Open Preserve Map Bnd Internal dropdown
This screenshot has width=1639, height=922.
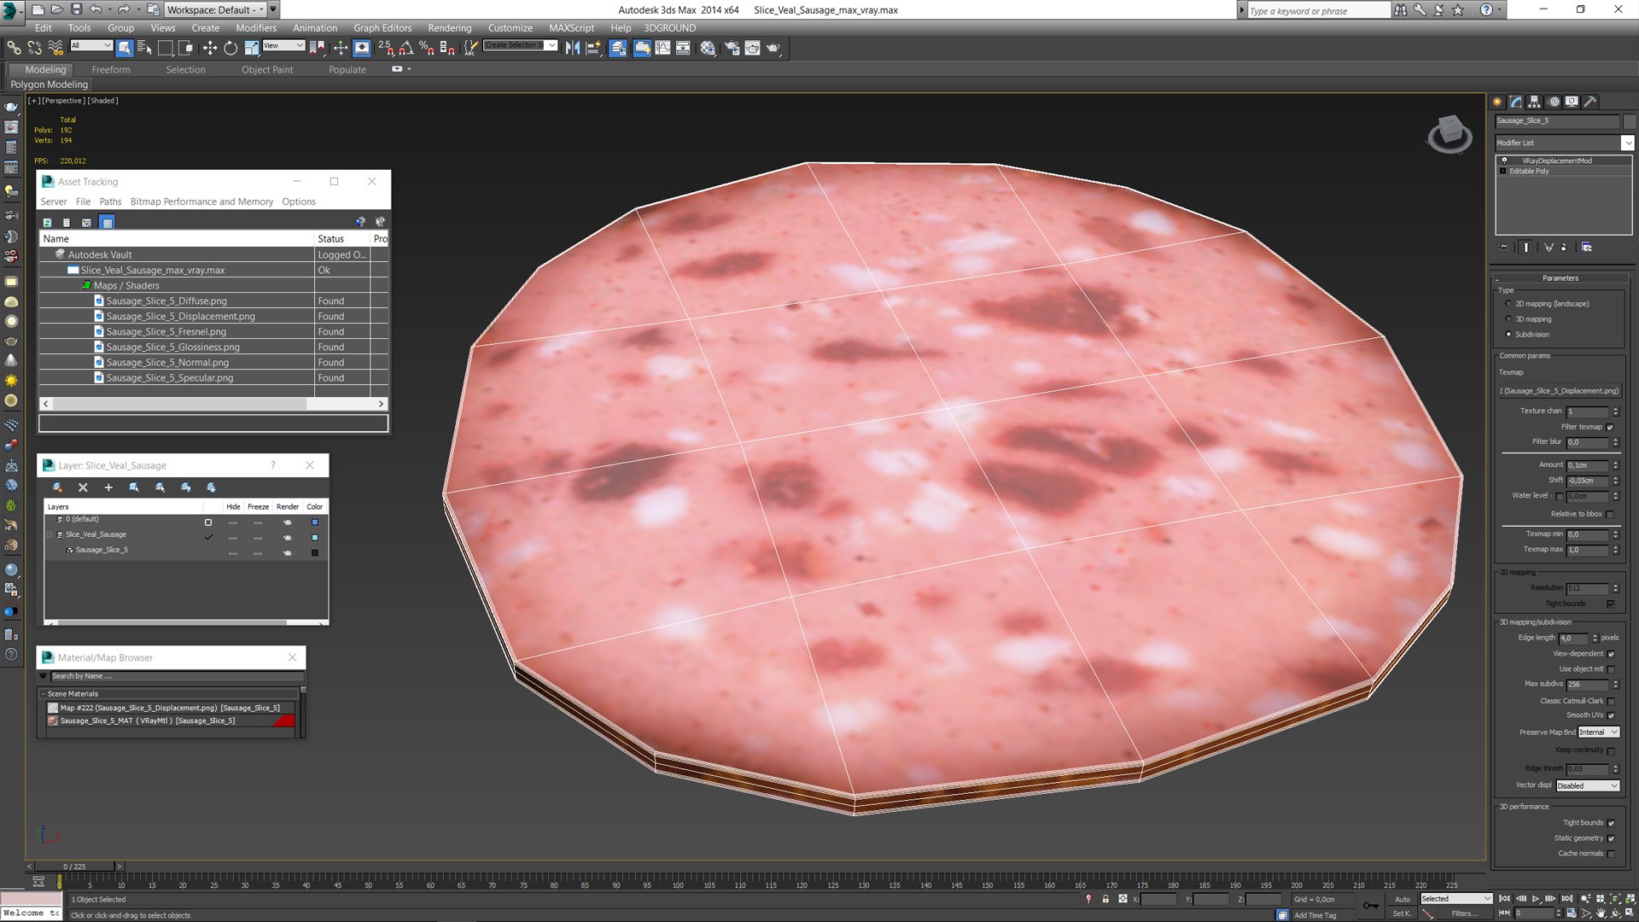1598,732
